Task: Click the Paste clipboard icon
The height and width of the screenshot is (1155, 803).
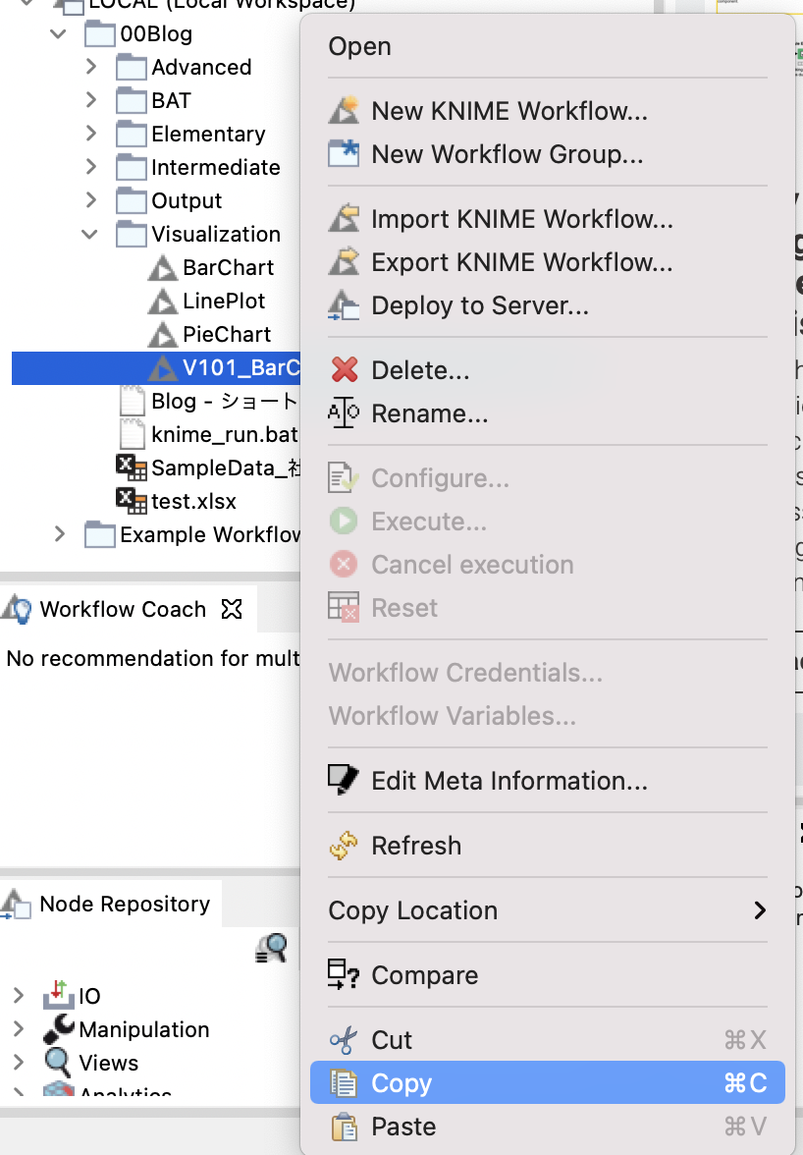Action: [343, 1127]
